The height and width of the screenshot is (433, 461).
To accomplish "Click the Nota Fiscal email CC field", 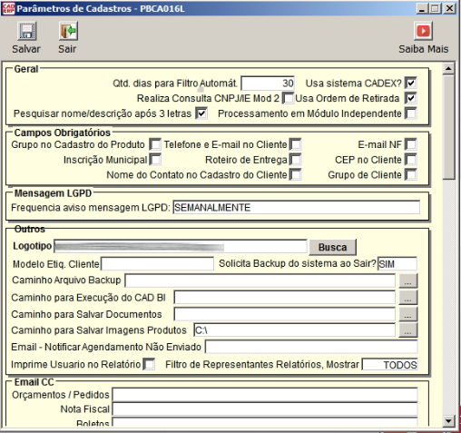I will [x=265, y=409].
